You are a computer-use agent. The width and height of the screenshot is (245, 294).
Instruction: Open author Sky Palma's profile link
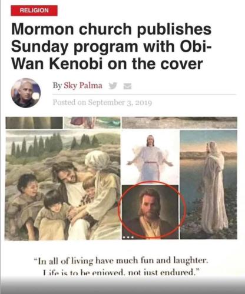click(83, 86)
